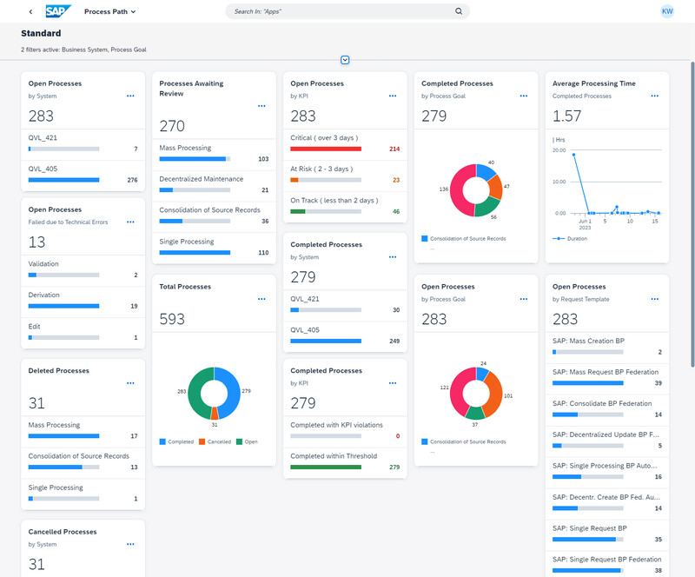Select the Critical (over 3 days) row

click(344, 143)
